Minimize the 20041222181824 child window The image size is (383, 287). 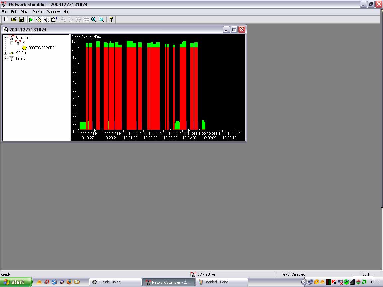point(226,30)
